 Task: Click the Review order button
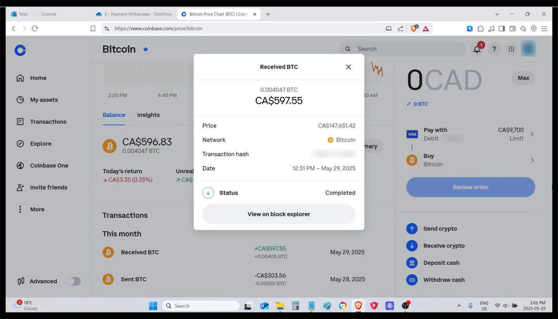(x=471, y=187)
